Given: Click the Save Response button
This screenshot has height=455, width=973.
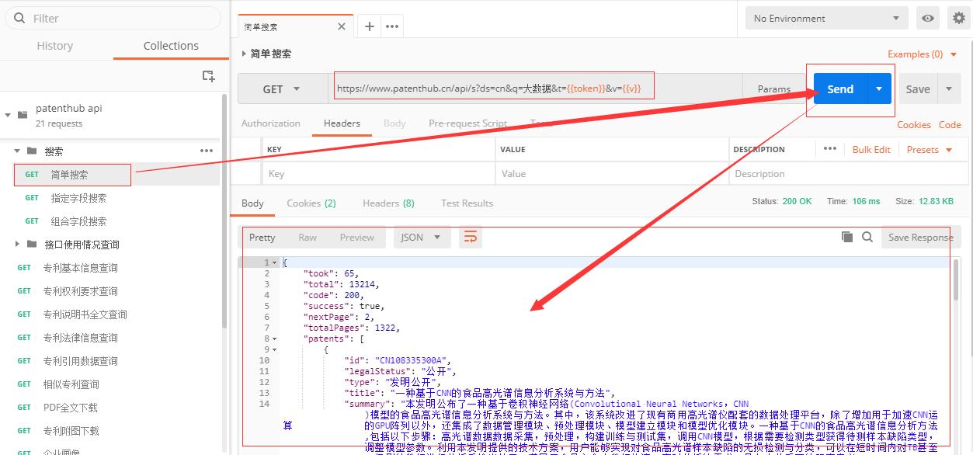Looking at the screenshot, I should [x=919, y=238].
